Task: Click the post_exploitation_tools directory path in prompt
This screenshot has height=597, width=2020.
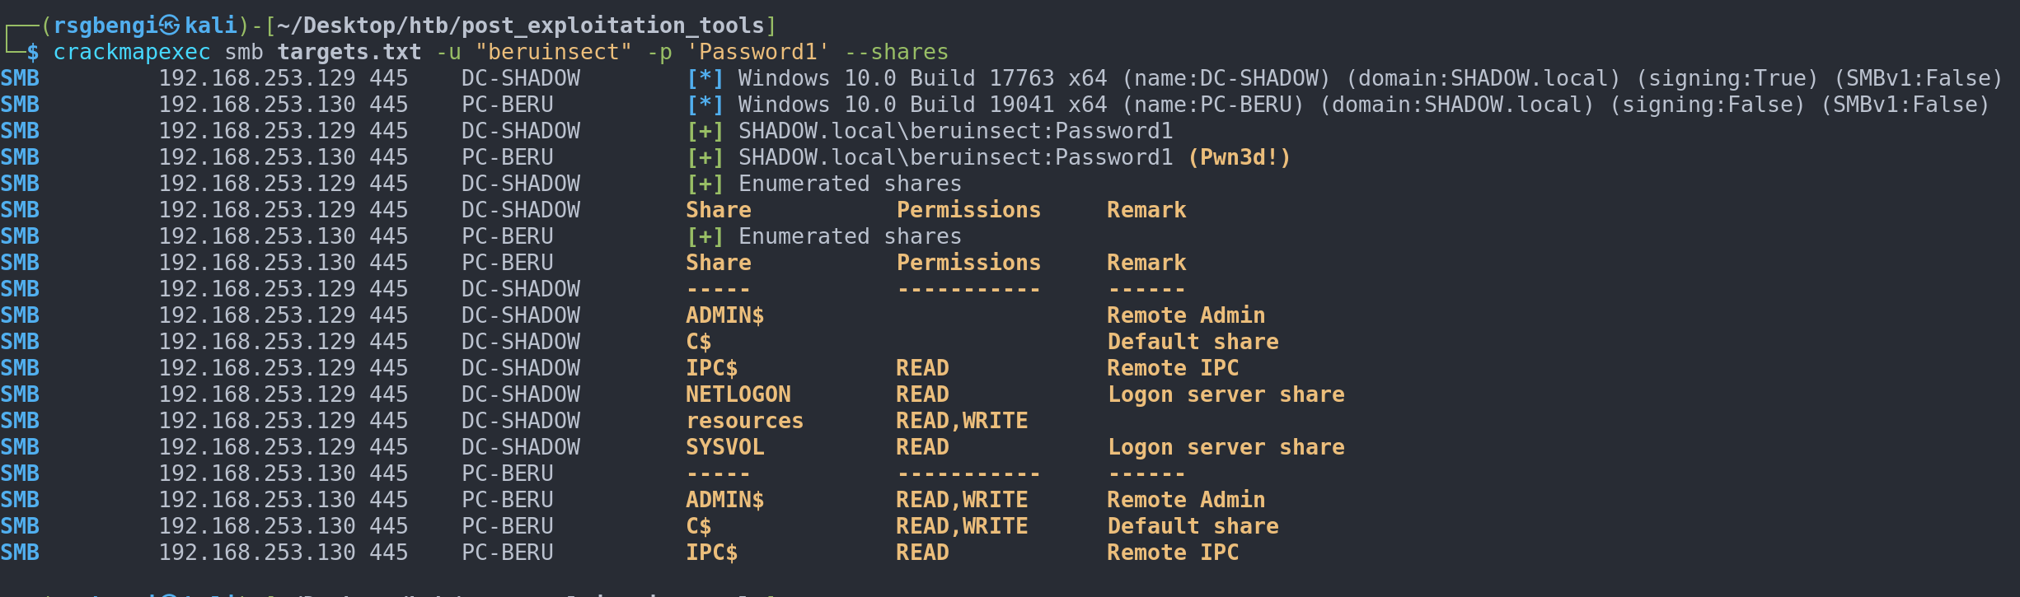Action: point(612,26)
